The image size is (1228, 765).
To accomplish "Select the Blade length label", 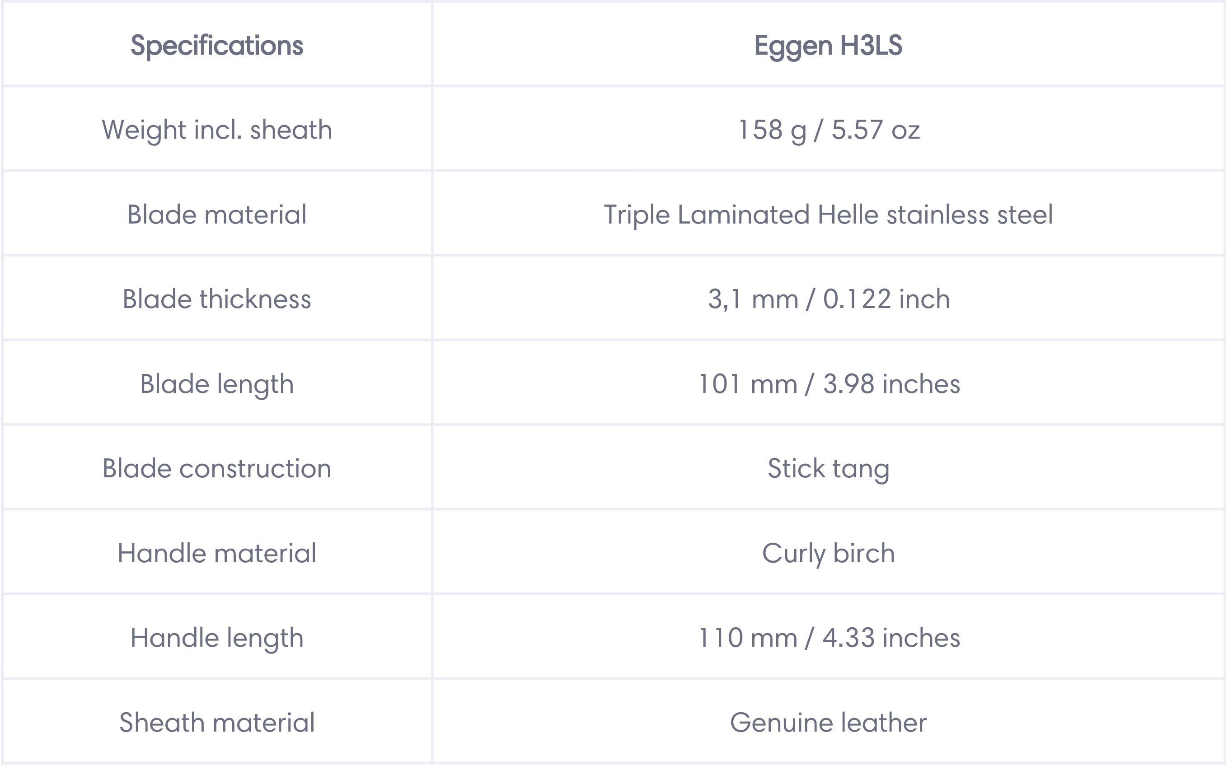I will tap(217, 384).
